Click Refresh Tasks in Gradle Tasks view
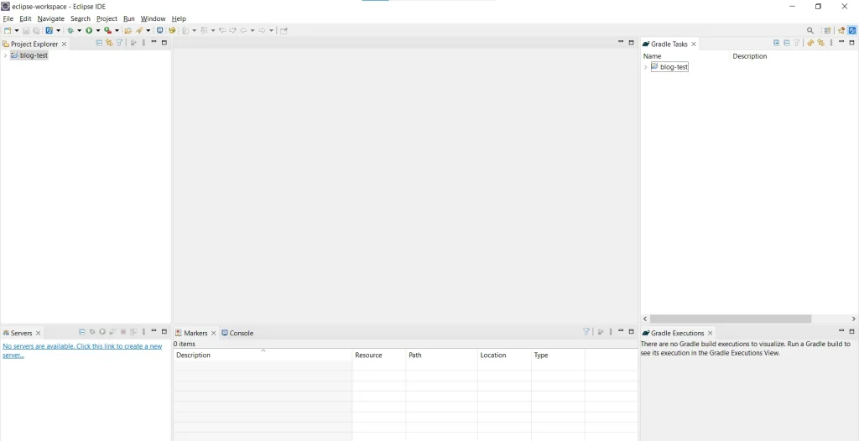 point(810,43)
